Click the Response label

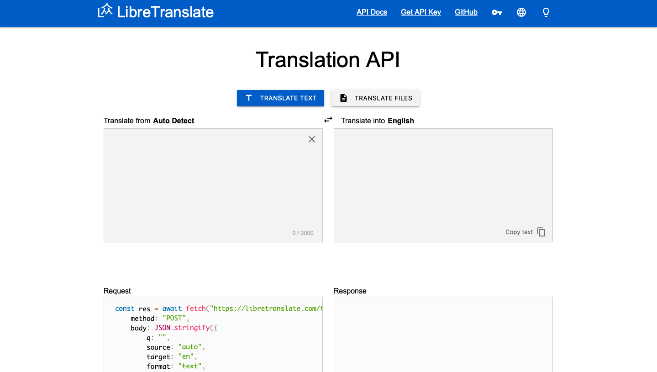tap(350, 291)
